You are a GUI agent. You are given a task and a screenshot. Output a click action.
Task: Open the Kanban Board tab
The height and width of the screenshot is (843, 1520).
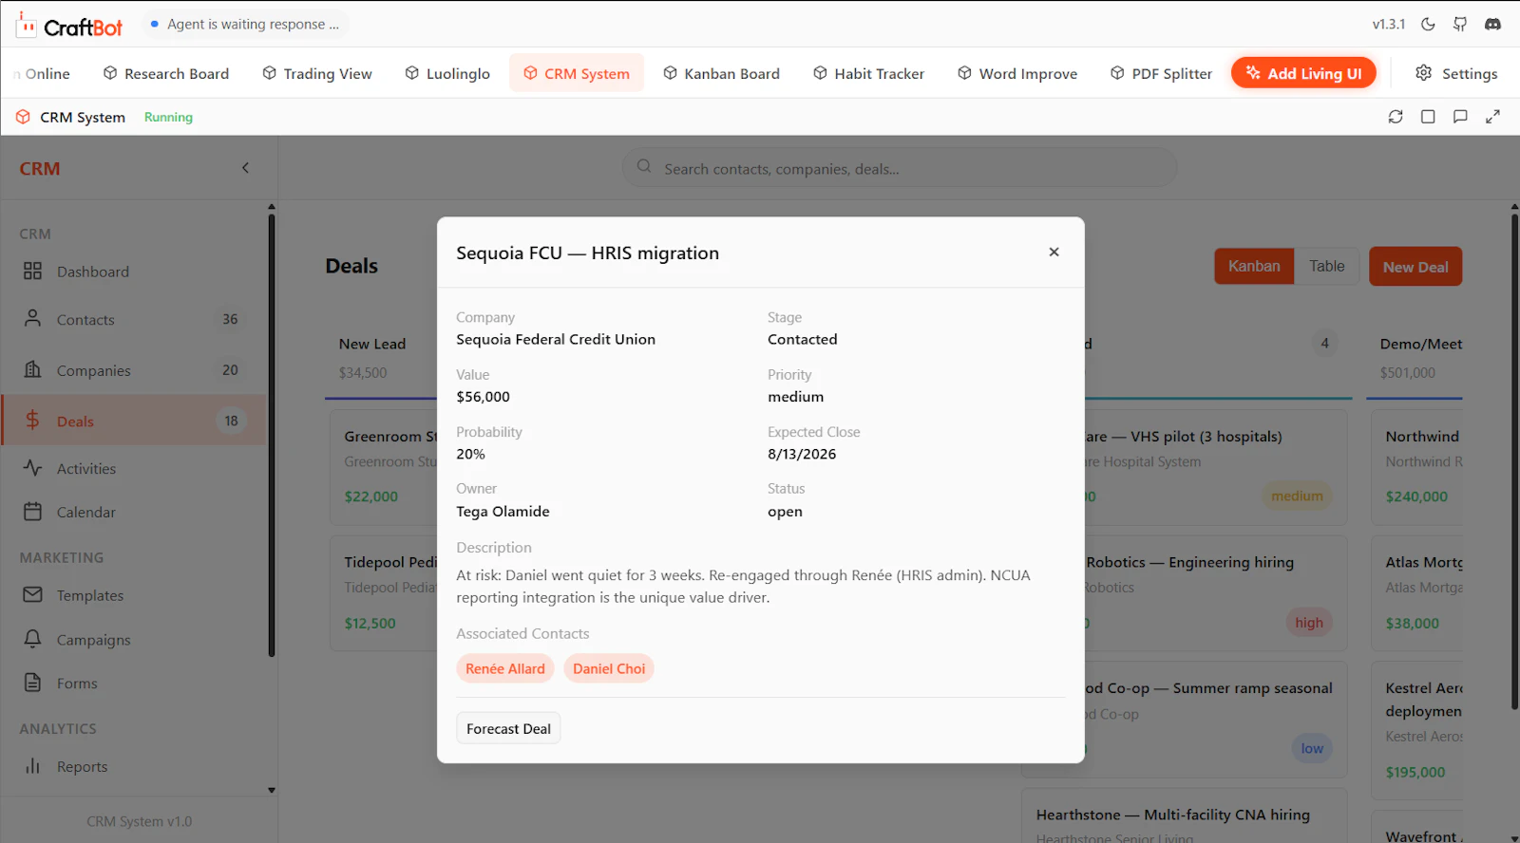click(721, 73)
